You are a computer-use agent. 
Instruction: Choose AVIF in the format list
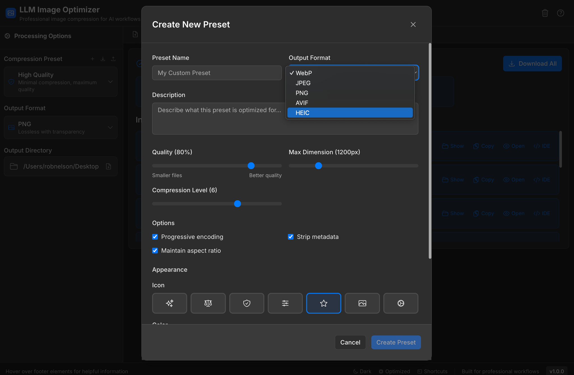click(x=350, y=103)
